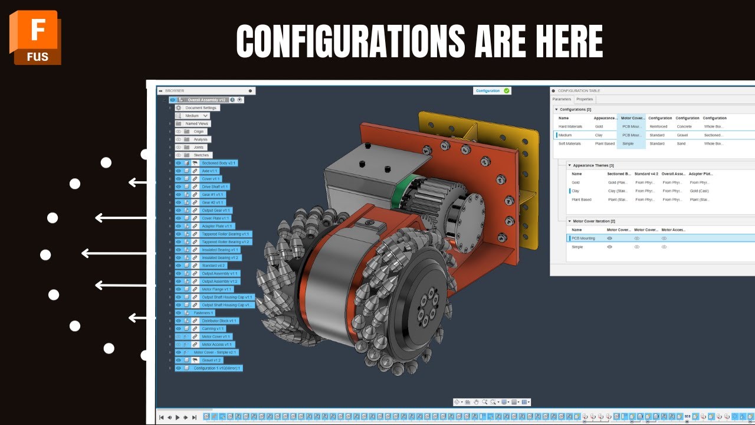This screenshot has height=425, width=755.
Task: Jump to timeline start
Action: coord(162,417)
